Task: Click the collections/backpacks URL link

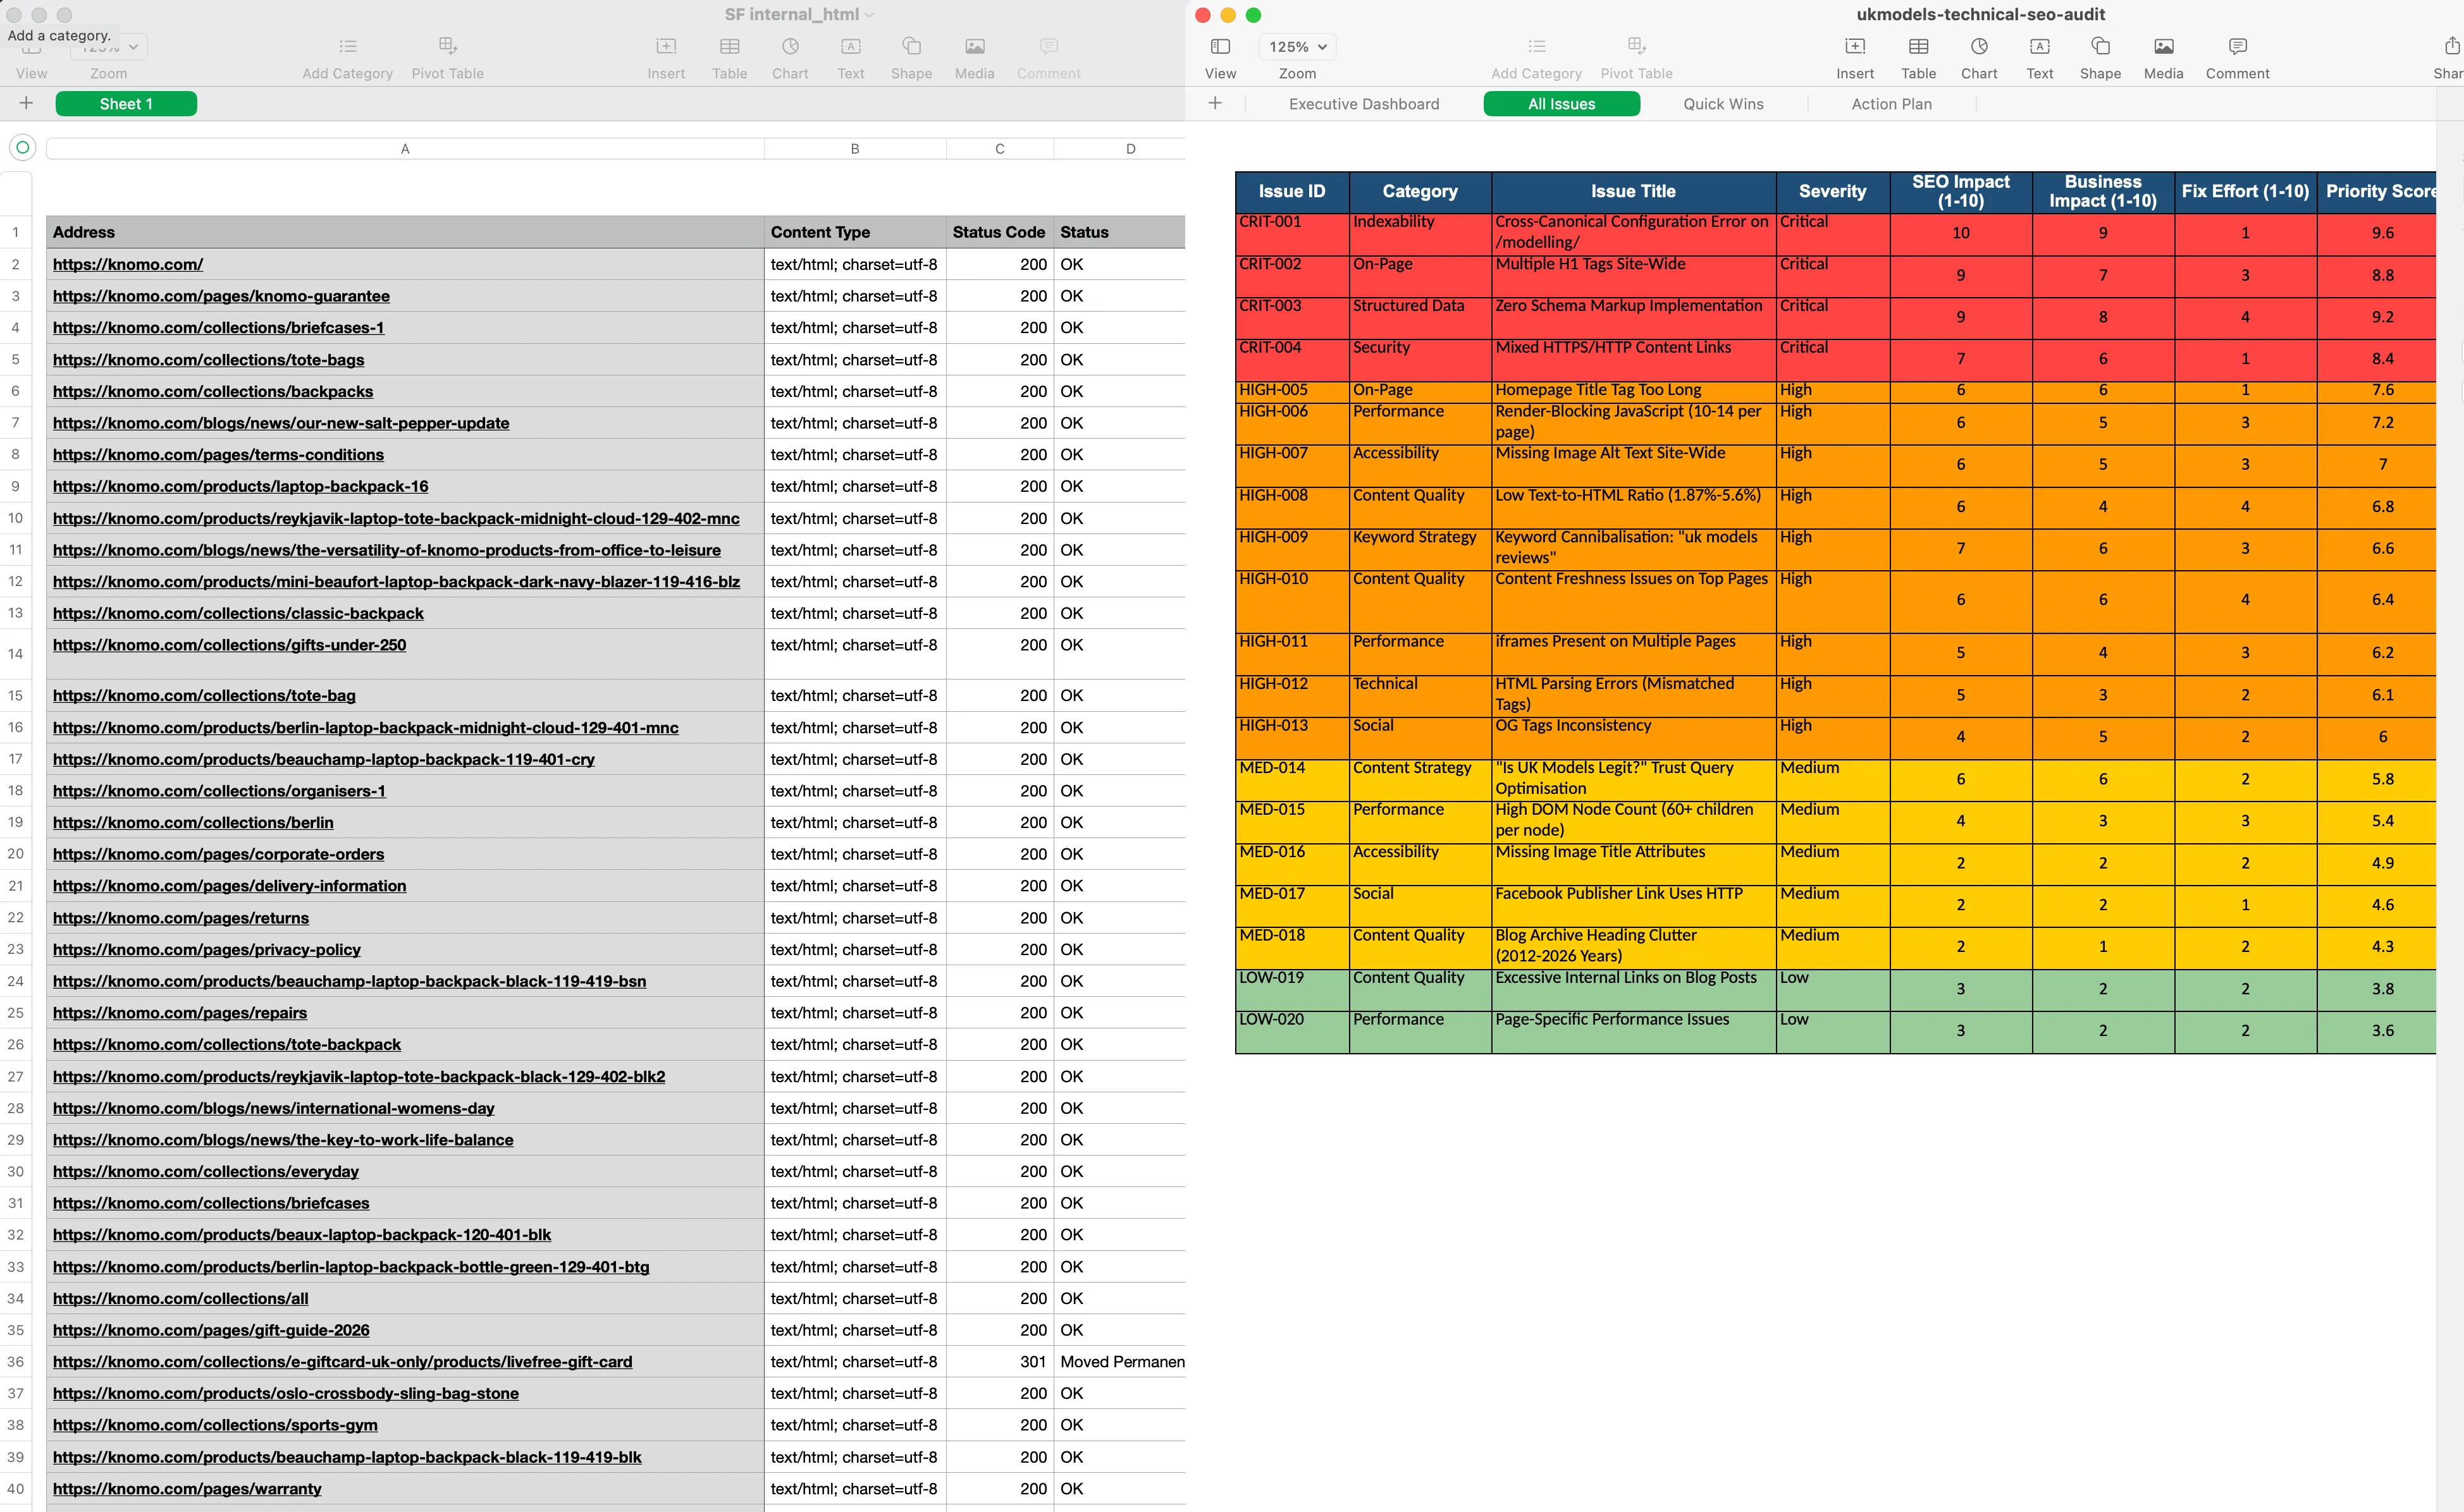Action: tap(212, 391)
